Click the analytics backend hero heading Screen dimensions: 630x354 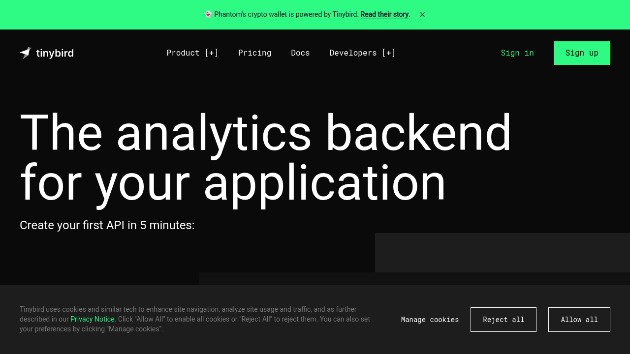[266, 157]
